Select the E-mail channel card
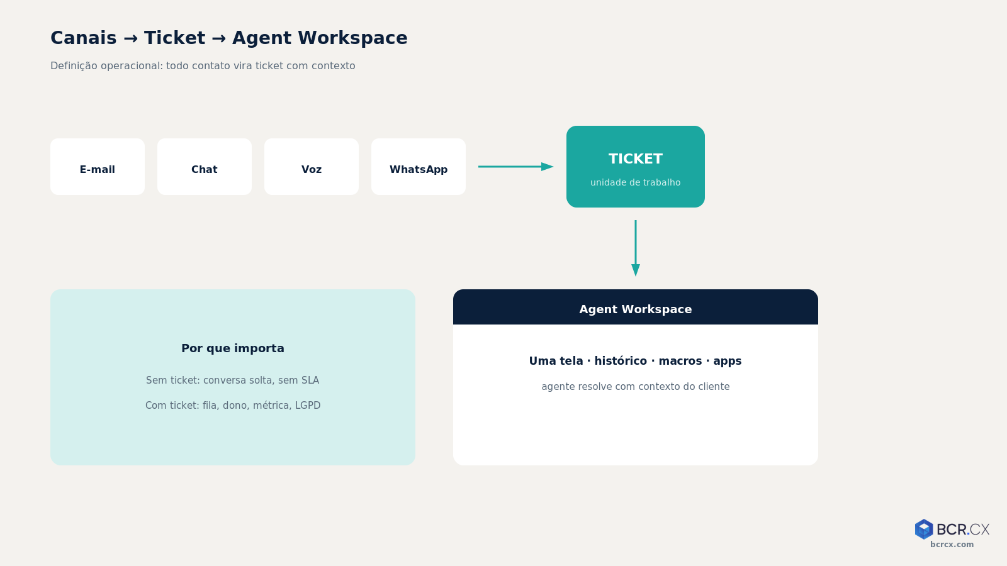The height and width of the screenshot is (566, 1007). click(98, 167)
